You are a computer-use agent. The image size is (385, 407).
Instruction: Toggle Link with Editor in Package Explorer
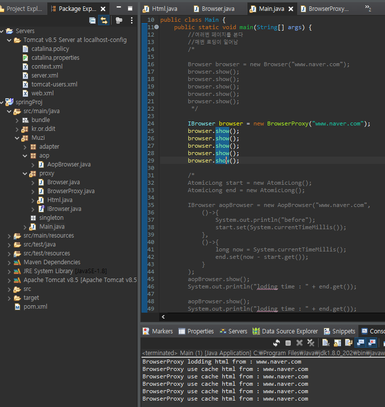(x=104, y=21)
